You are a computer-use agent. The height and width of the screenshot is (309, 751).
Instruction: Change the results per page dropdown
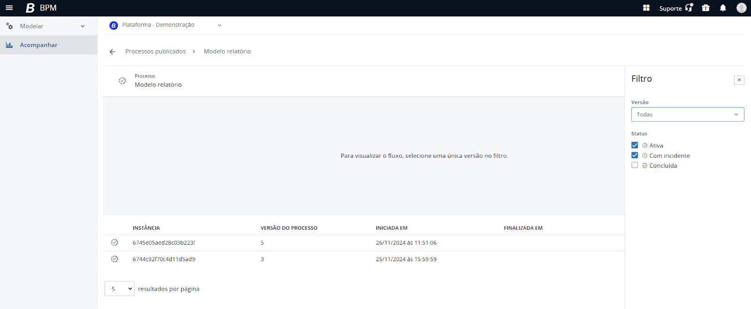[120, 289]
